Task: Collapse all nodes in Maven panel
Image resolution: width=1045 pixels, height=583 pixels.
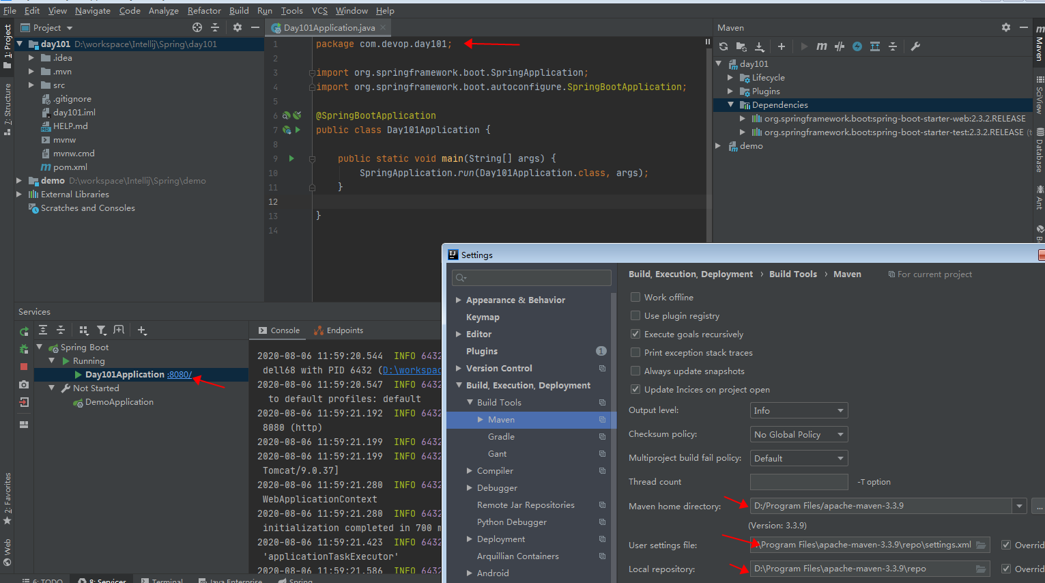Action: (x=893, y=46)
